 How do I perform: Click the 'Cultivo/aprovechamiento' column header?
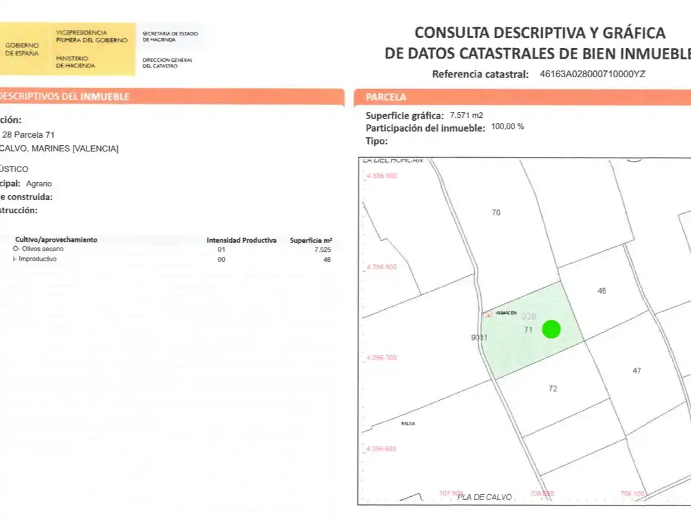coord(56,239)
